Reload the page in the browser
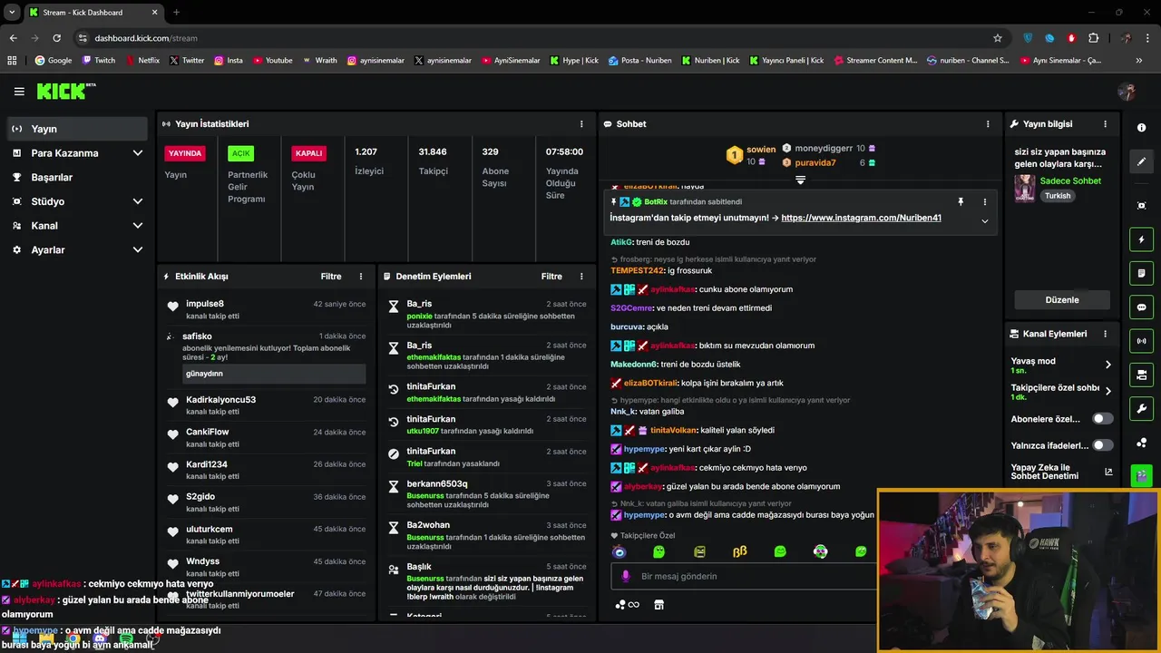 click(x=56, y=38)
